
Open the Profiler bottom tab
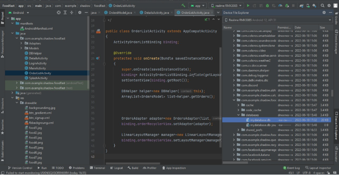point(150,168)
